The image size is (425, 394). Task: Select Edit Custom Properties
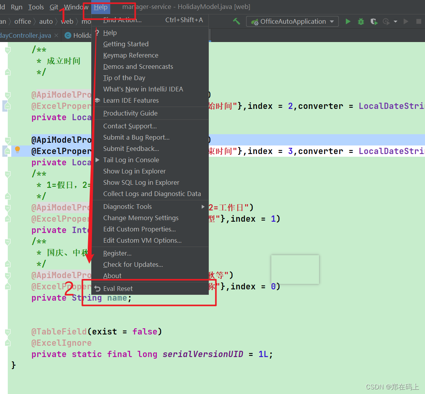[151, 229]
